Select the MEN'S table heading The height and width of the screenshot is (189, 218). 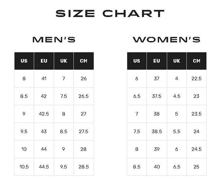click(x=54, y=40)
